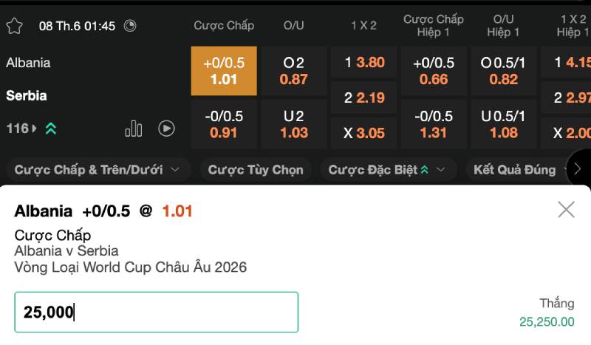Image resolution: width=591 pixels, height=345 pixels.
Task: Close the bet slip with X
Action: coord(566,210)
